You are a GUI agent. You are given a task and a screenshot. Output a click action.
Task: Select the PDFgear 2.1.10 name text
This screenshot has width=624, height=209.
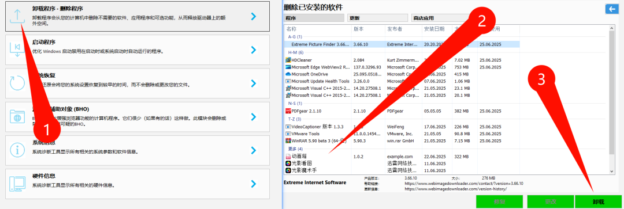click(x=306, y=111)
